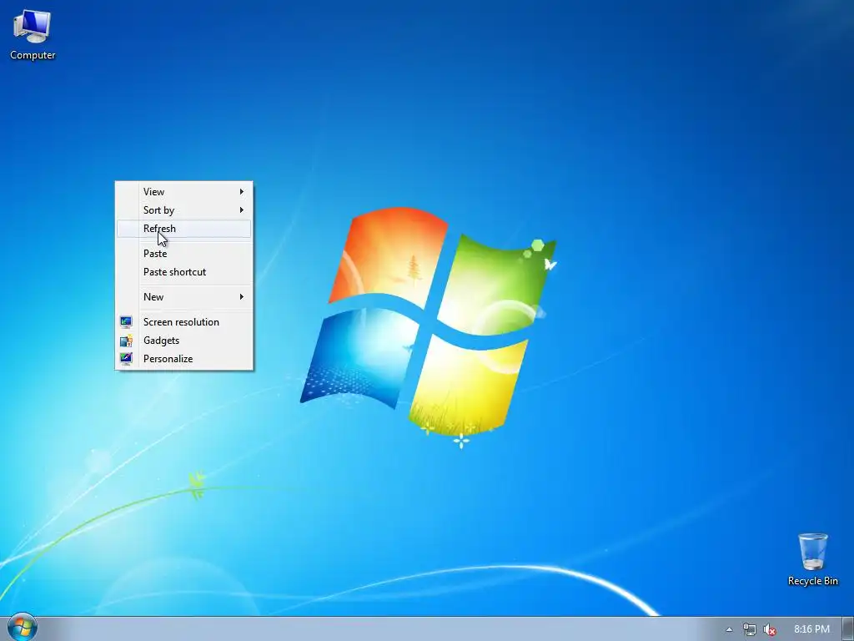The height and width of the screenshot is (641, 854).
Task: Open the clock showing 8:16 PM
Action: tap(811, 629)
